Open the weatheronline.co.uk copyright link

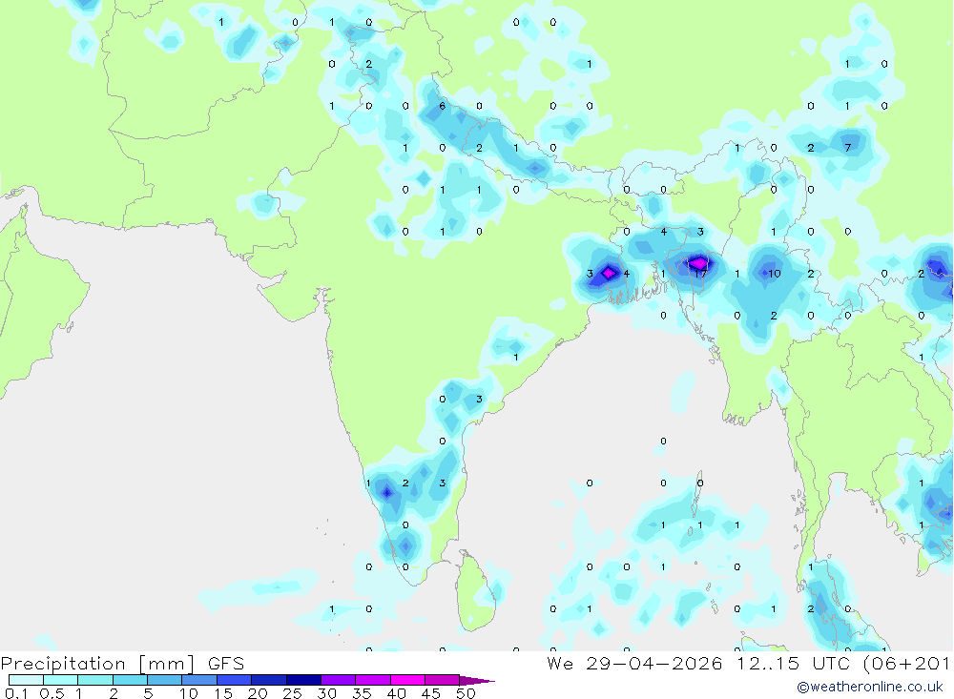point(870,687)
